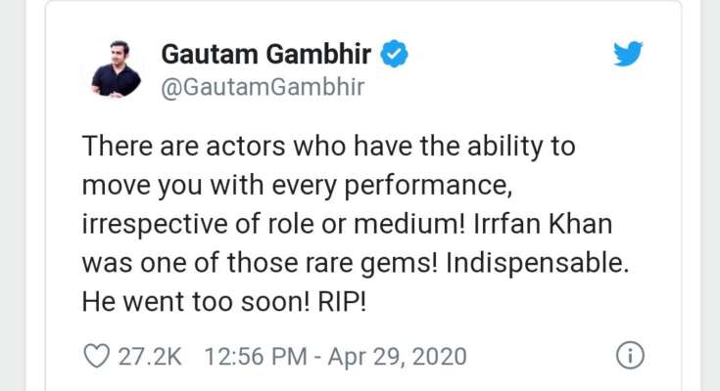Click the blue verified badge
Viewport: 720px width, 391px height.
(394, 54)
